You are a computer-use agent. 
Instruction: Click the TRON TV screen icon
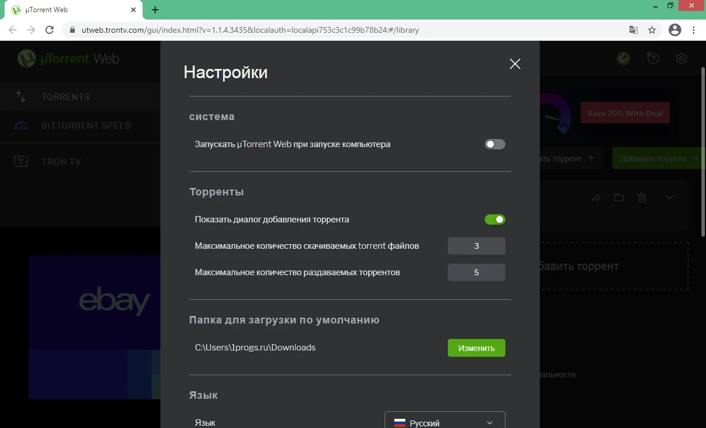coord(21,161)
